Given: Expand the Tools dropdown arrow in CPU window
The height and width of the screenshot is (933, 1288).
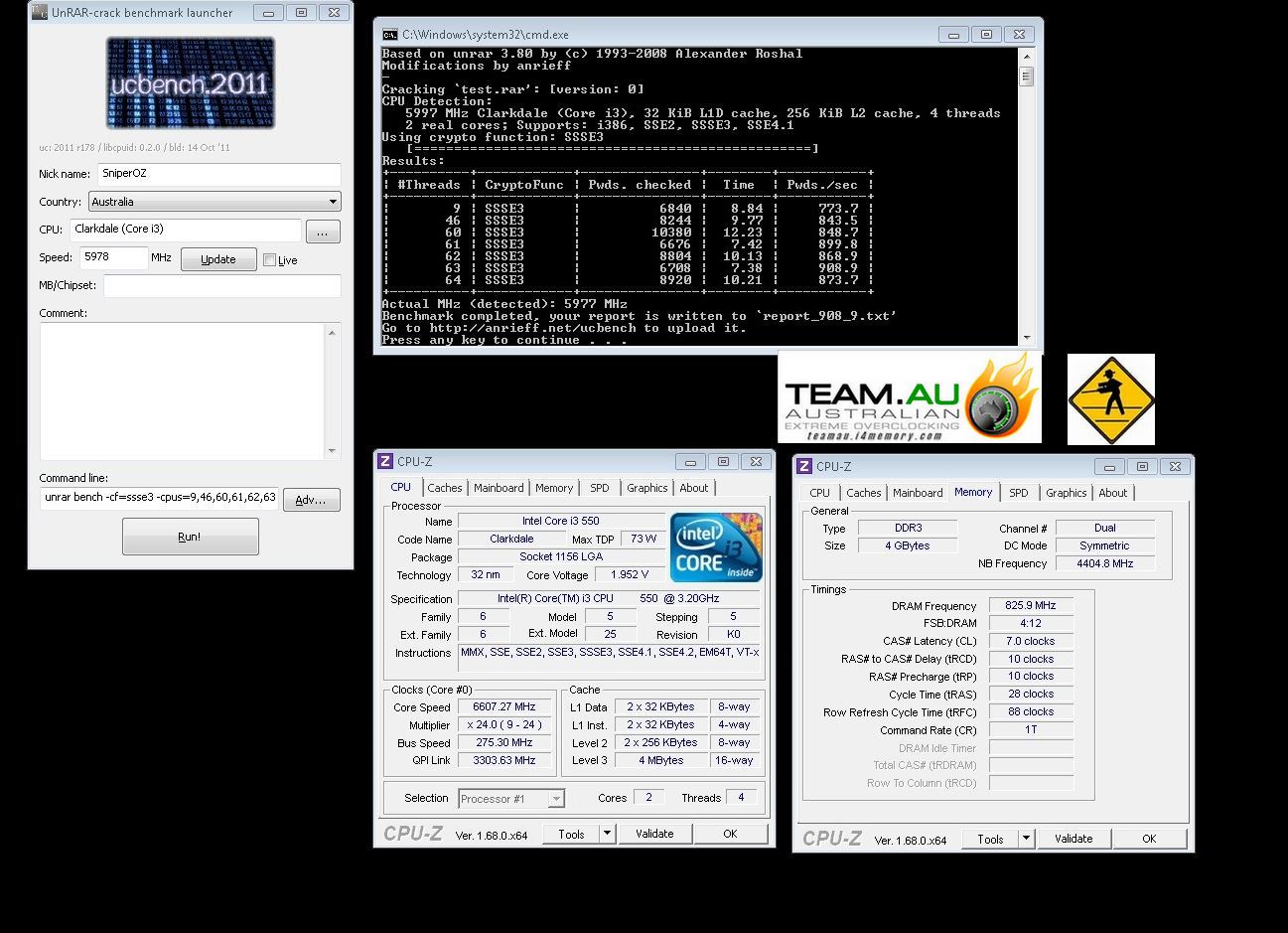Looking at the screenshot, I should (607, 834).
